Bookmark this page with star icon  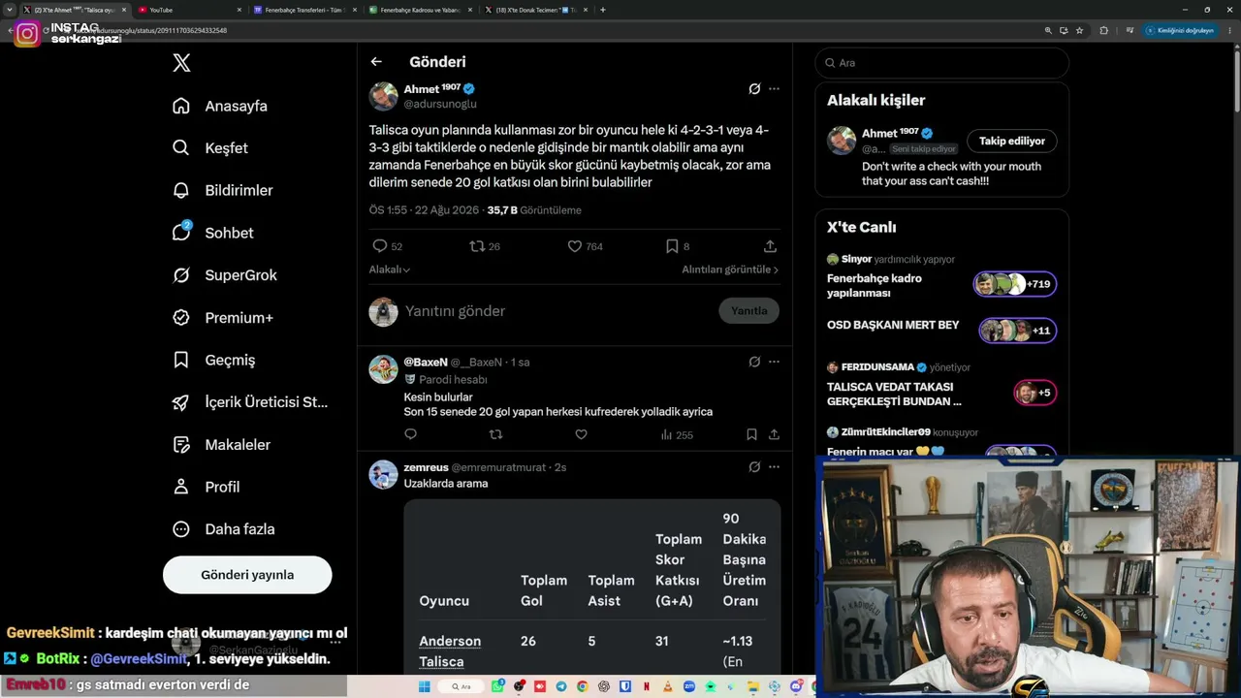point(1079,30)
